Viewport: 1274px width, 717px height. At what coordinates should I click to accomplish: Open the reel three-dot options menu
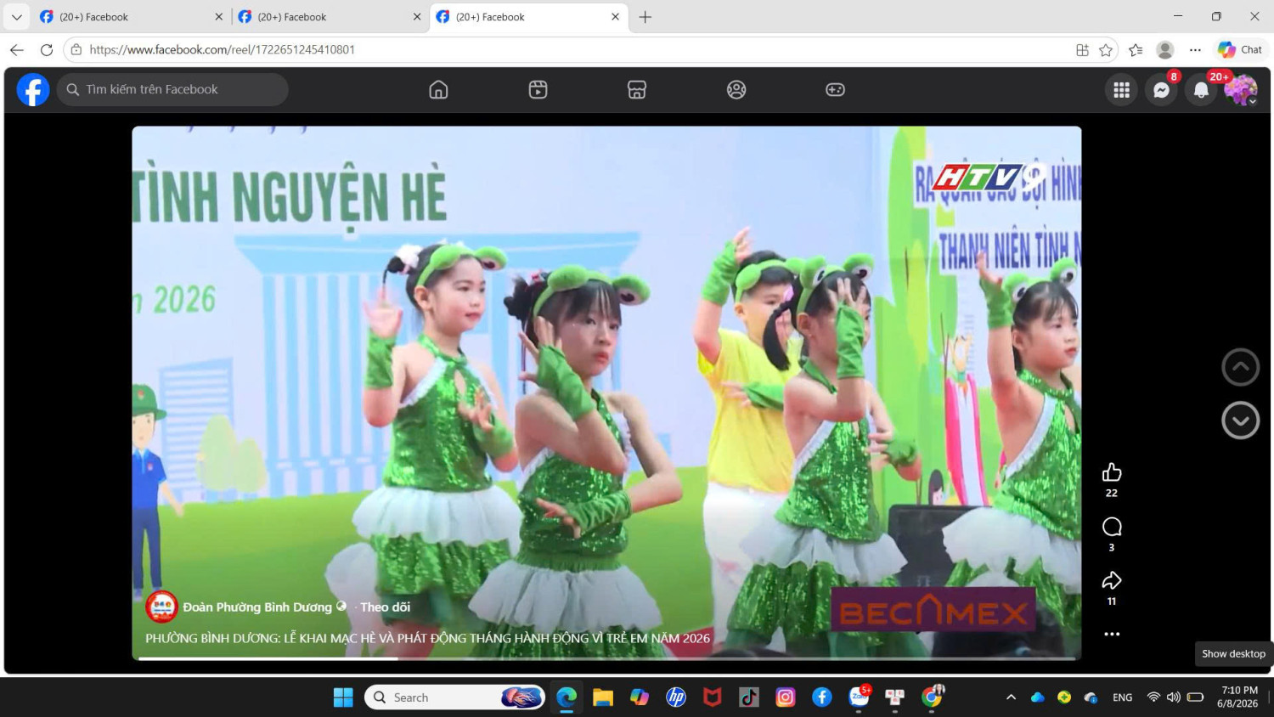pyautogui.click(x=1112, y=634)
